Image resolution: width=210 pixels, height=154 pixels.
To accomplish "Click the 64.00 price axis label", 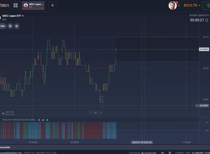I will tap(206, 99).
